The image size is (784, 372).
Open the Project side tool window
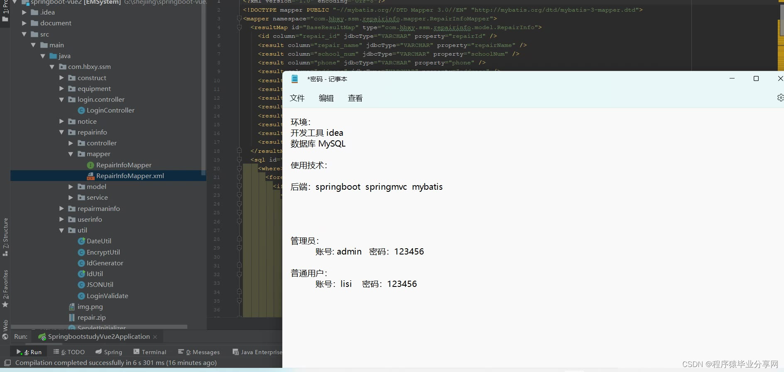tap(5, 11)
